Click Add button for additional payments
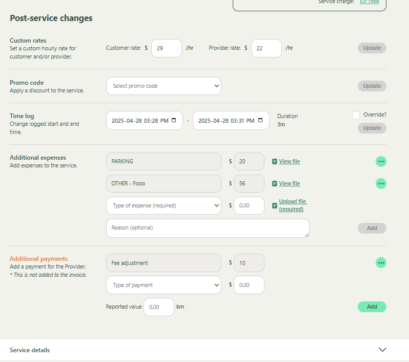The width and height of the screenshot is (409, 362). click(x=372, y=307)
